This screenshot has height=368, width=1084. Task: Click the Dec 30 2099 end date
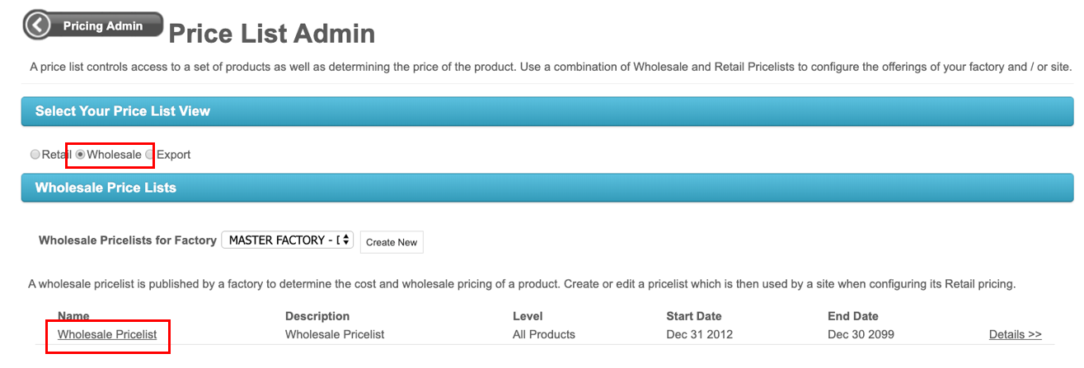[861, 334]
